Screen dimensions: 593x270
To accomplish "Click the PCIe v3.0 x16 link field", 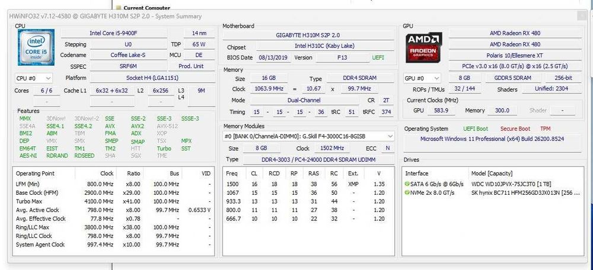I will 515,66.
